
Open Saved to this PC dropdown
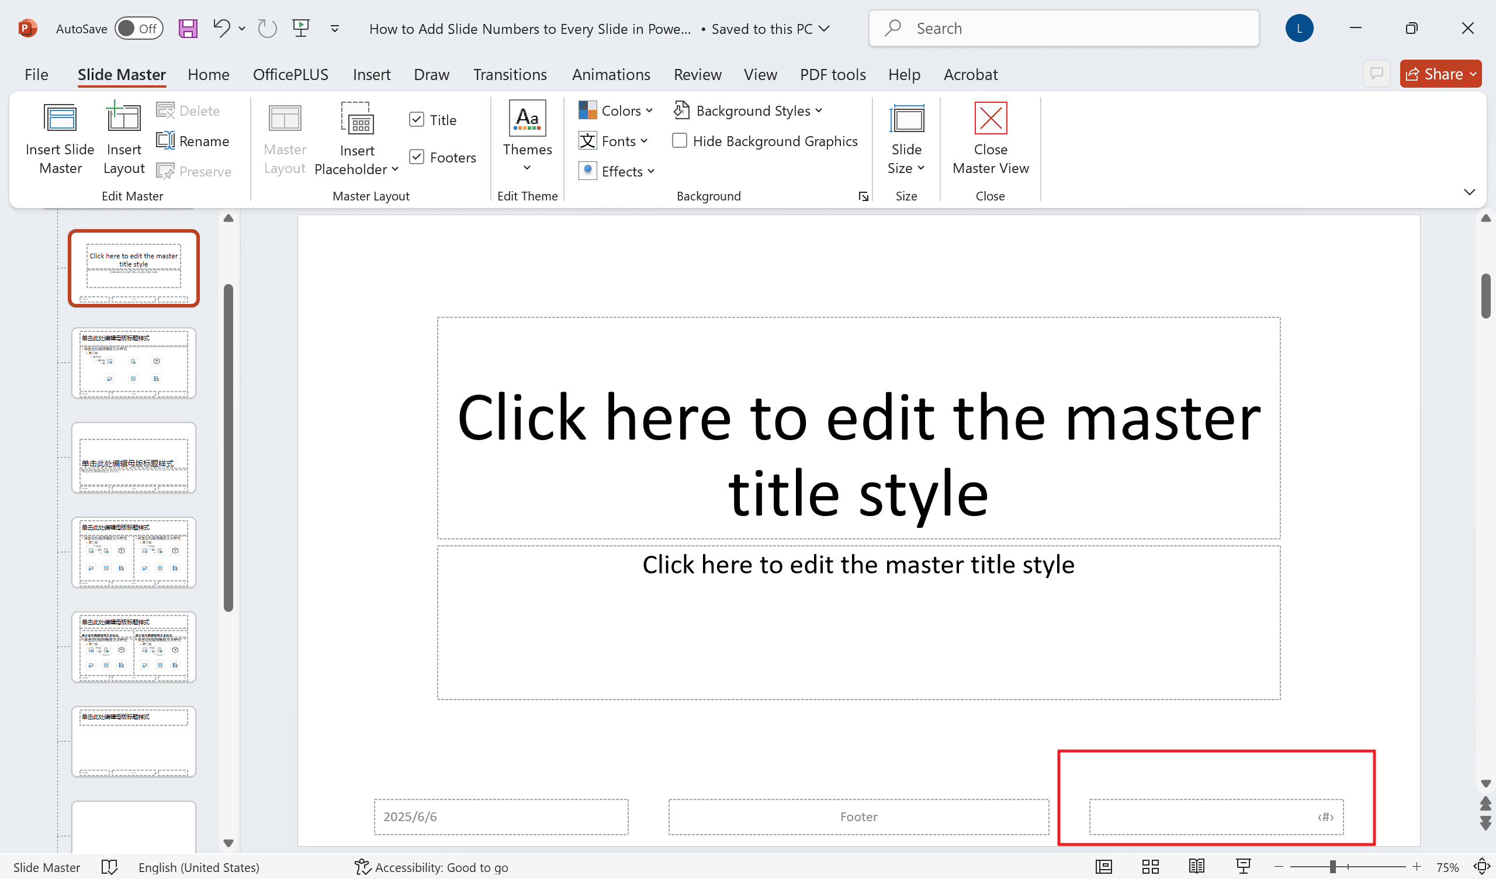[x=771, y=29]
